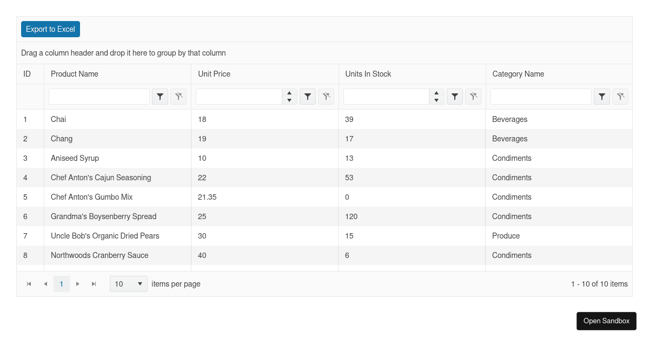Select page 1 in the pager
649x340 pixels.
pyautogui.click(x=61, y=283)
